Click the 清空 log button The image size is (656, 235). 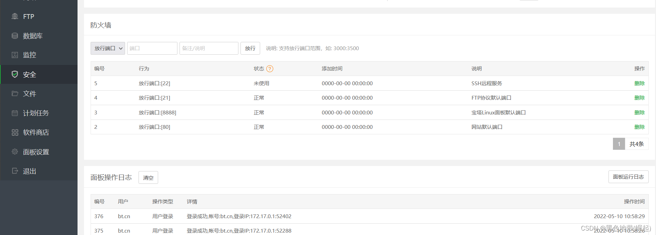click(148, 178)
